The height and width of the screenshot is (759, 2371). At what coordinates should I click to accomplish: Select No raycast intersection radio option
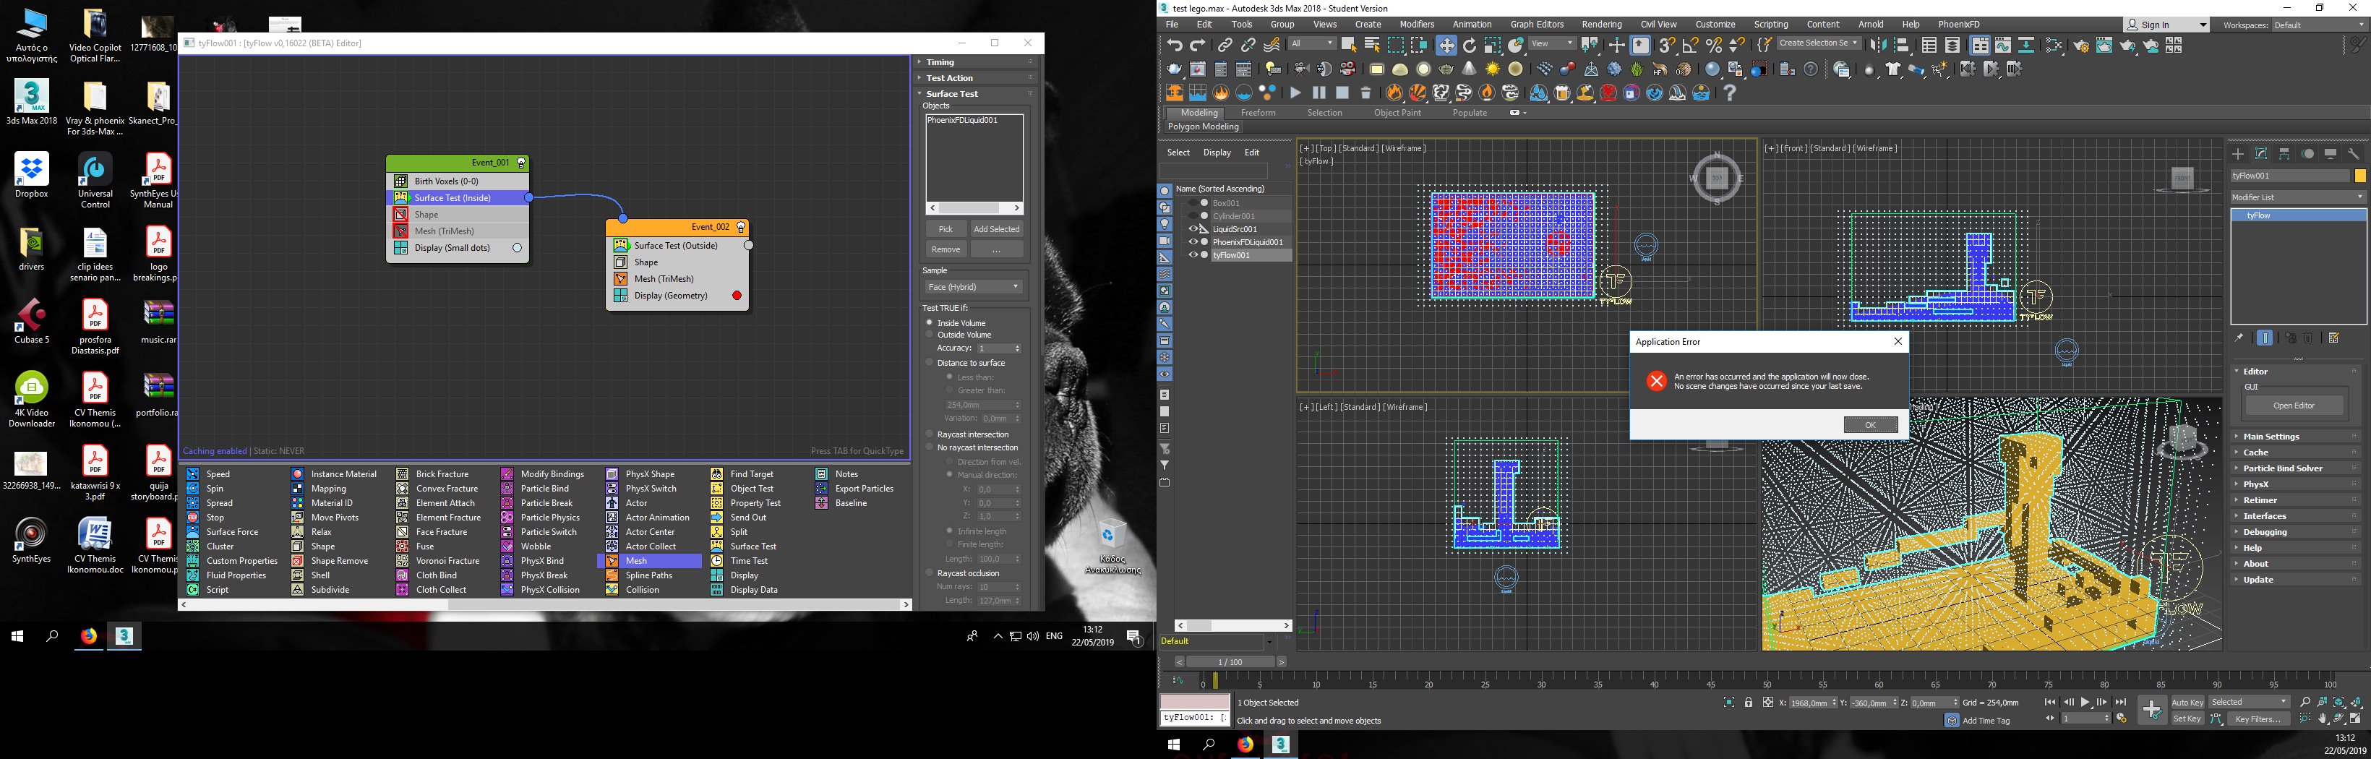(930, 447)
